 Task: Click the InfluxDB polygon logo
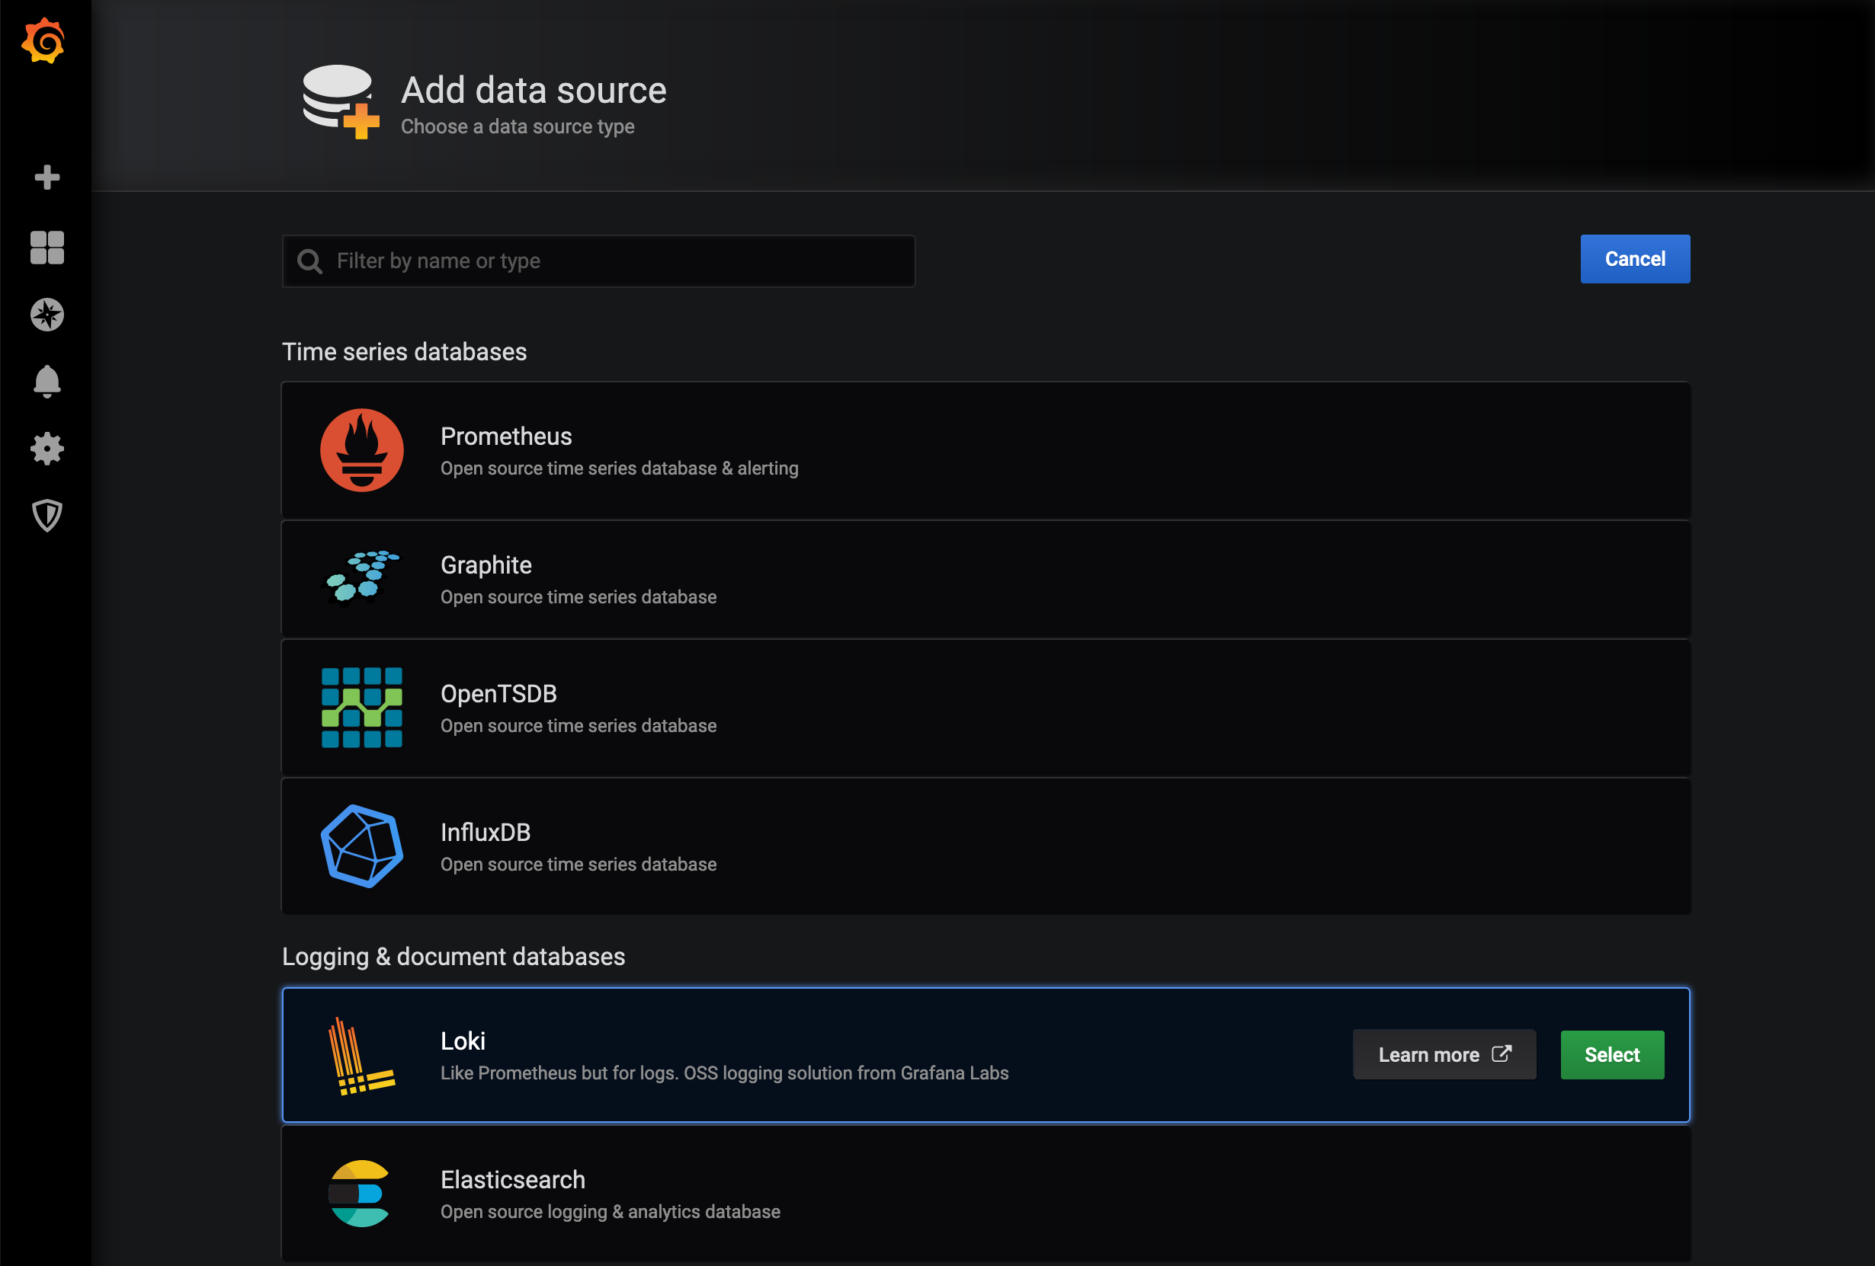(361, 846)
